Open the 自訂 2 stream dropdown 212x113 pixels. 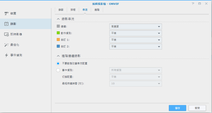[x=135, y=47]
